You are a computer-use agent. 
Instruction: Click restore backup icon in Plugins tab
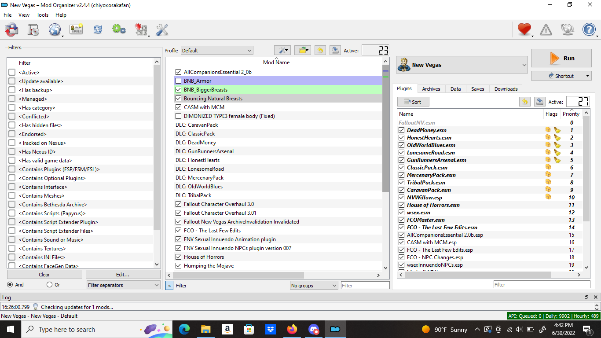(x=525, y=102)
